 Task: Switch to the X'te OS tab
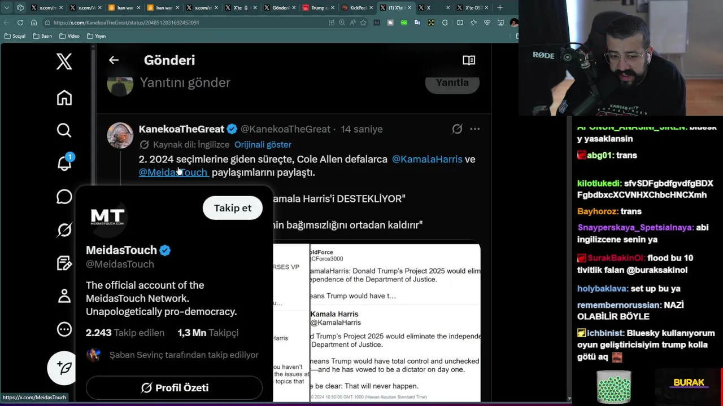tap(473, 8)
